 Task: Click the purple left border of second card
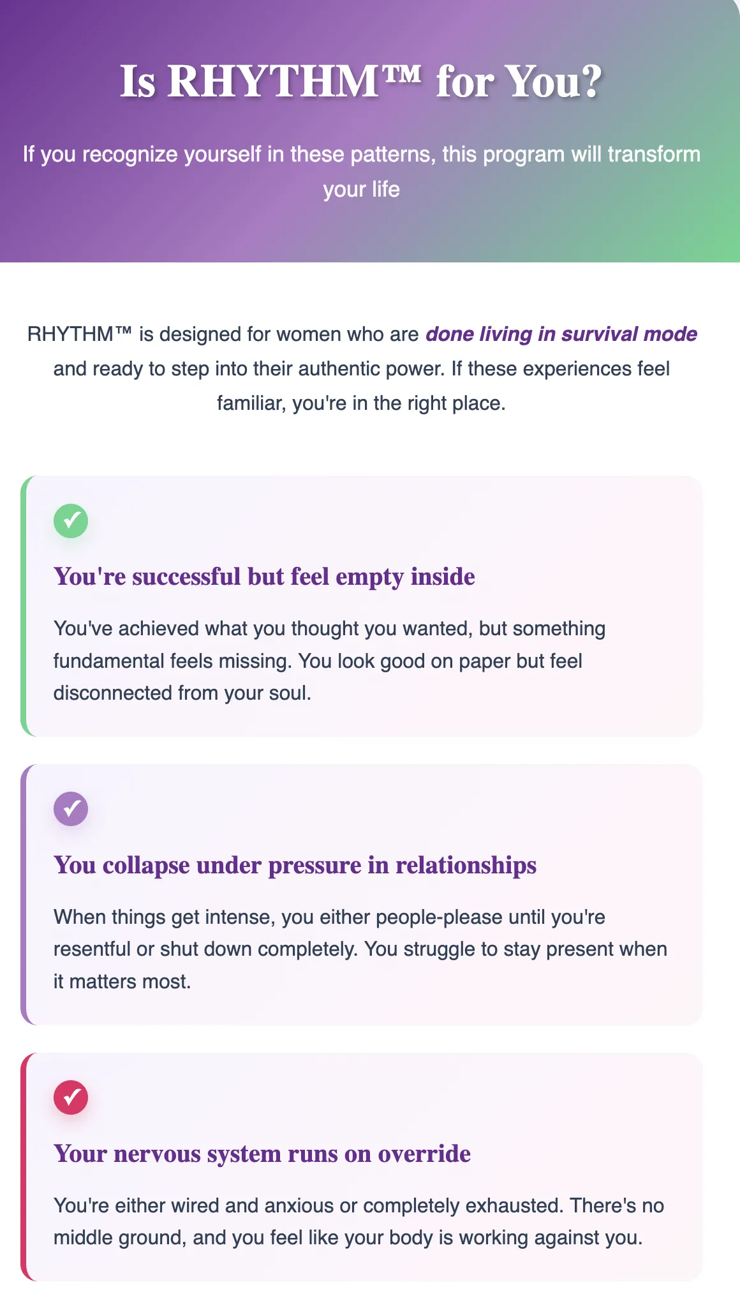tap(24, 894)
